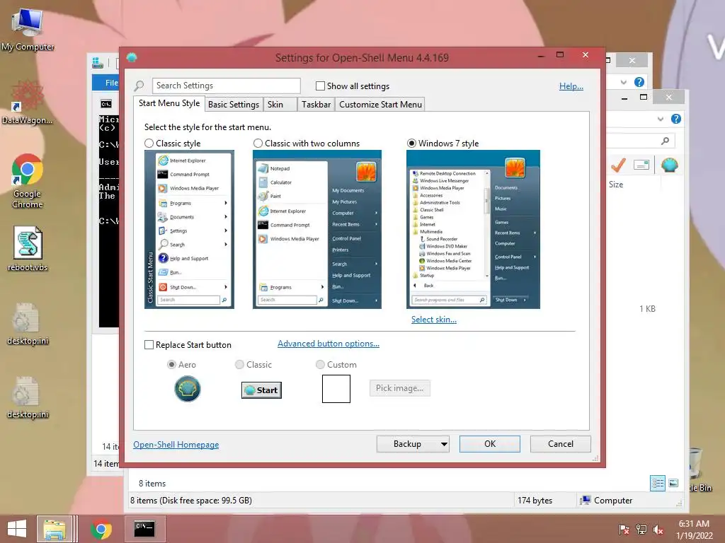Click the Search Settings input field
Screen dimensions: 725x543
(226, 86)
